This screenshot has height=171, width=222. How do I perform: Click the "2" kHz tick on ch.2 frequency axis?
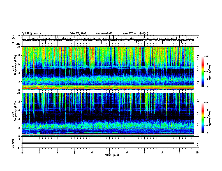(x=19, y=128)
